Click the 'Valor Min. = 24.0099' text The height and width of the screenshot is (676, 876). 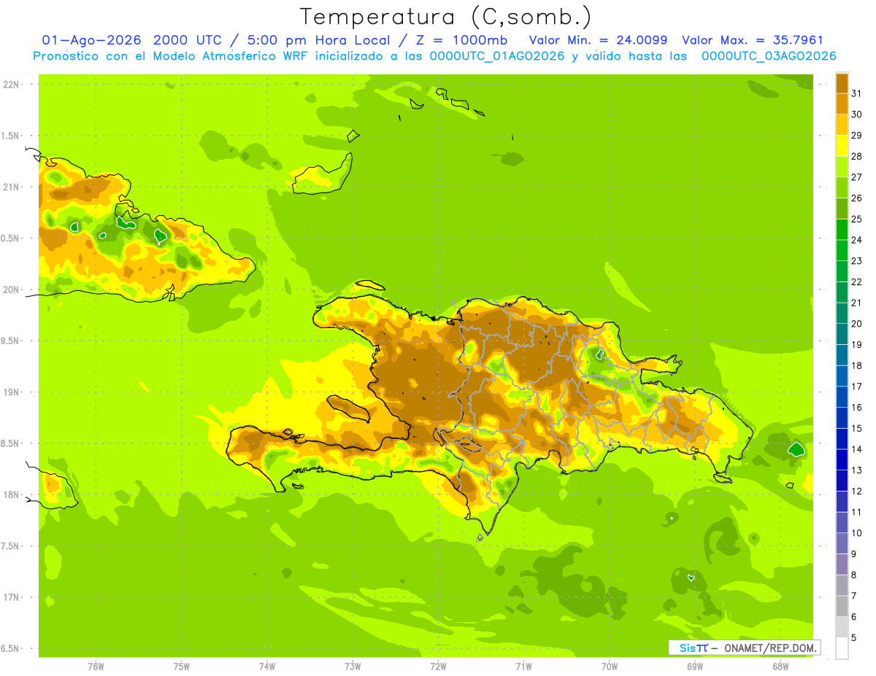point(598,40)
